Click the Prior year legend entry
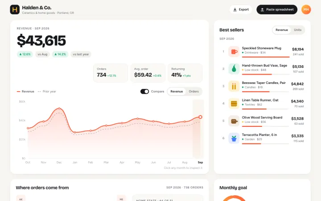Screen dimensions: 321x201 [47, 92]
